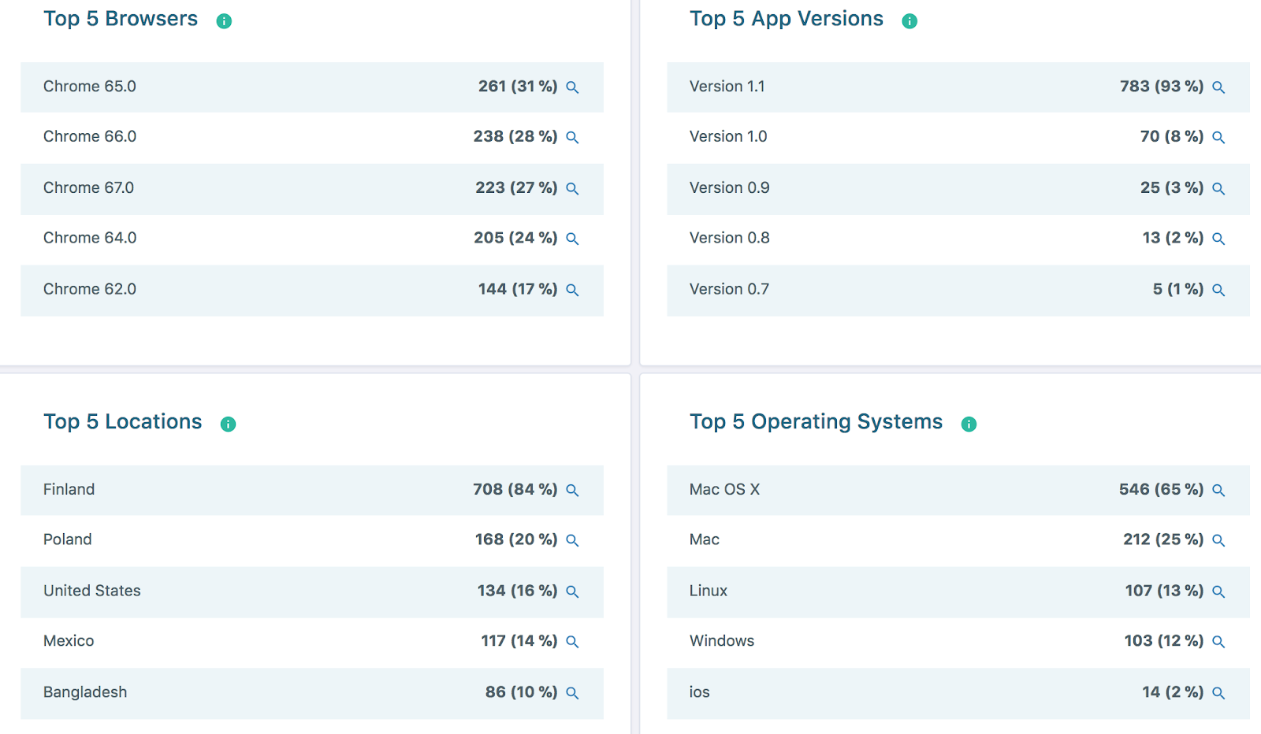This screenshot has height=734, width=1261.
Task: Click the Mexico location name
Action: (69, 641)
